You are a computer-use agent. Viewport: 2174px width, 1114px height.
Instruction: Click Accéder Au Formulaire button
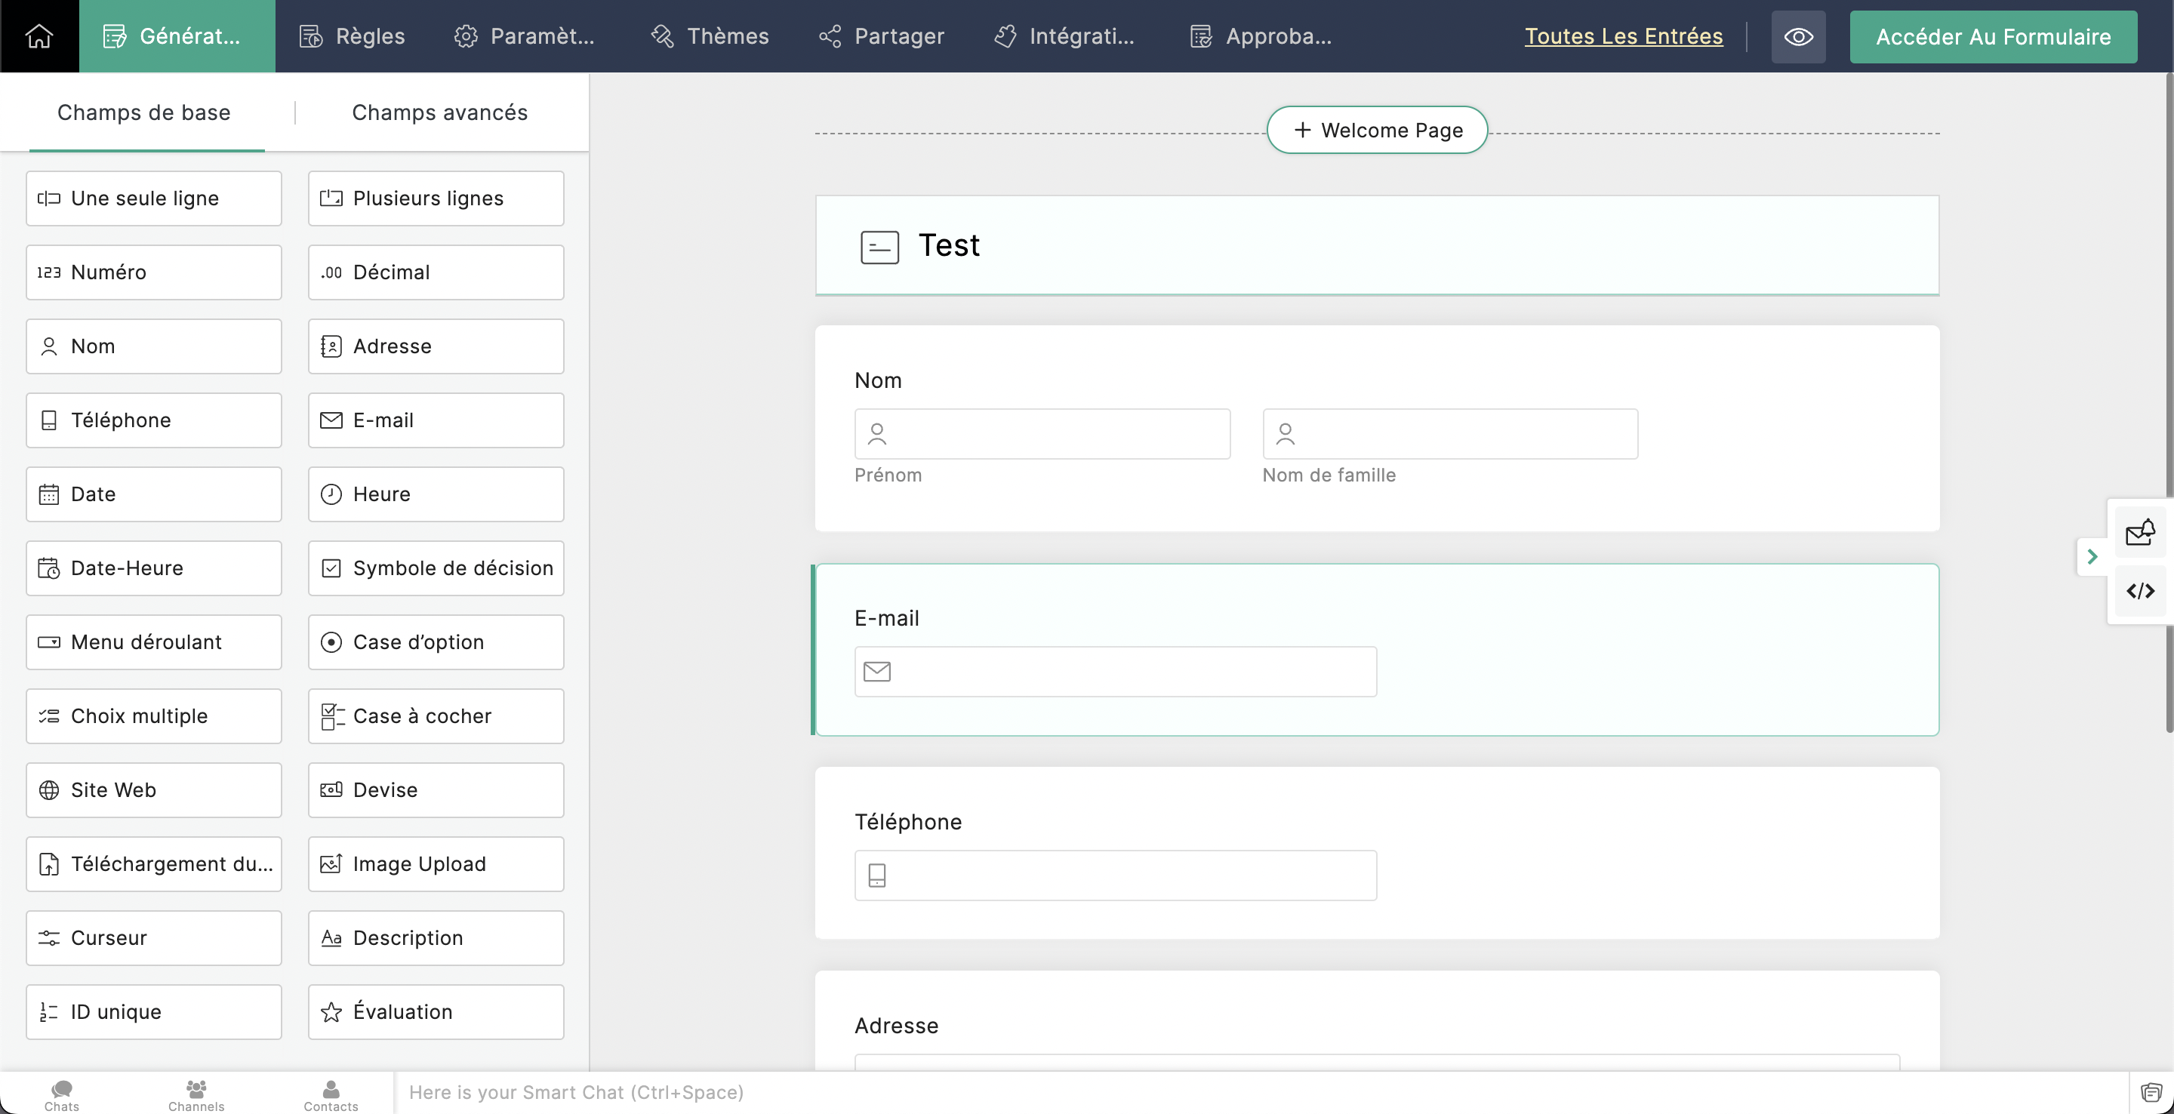pyautogui.click(x=1993, y=36)
